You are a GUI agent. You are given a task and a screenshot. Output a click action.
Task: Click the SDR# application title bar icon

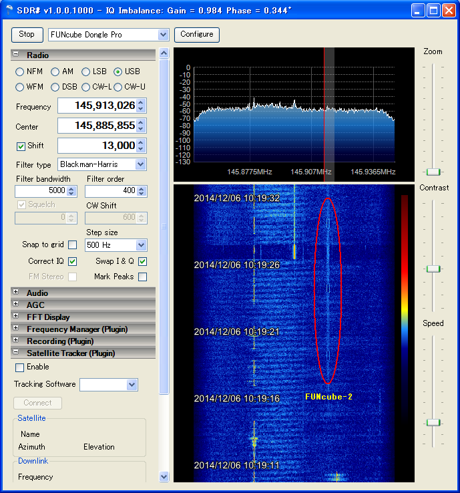9,10
